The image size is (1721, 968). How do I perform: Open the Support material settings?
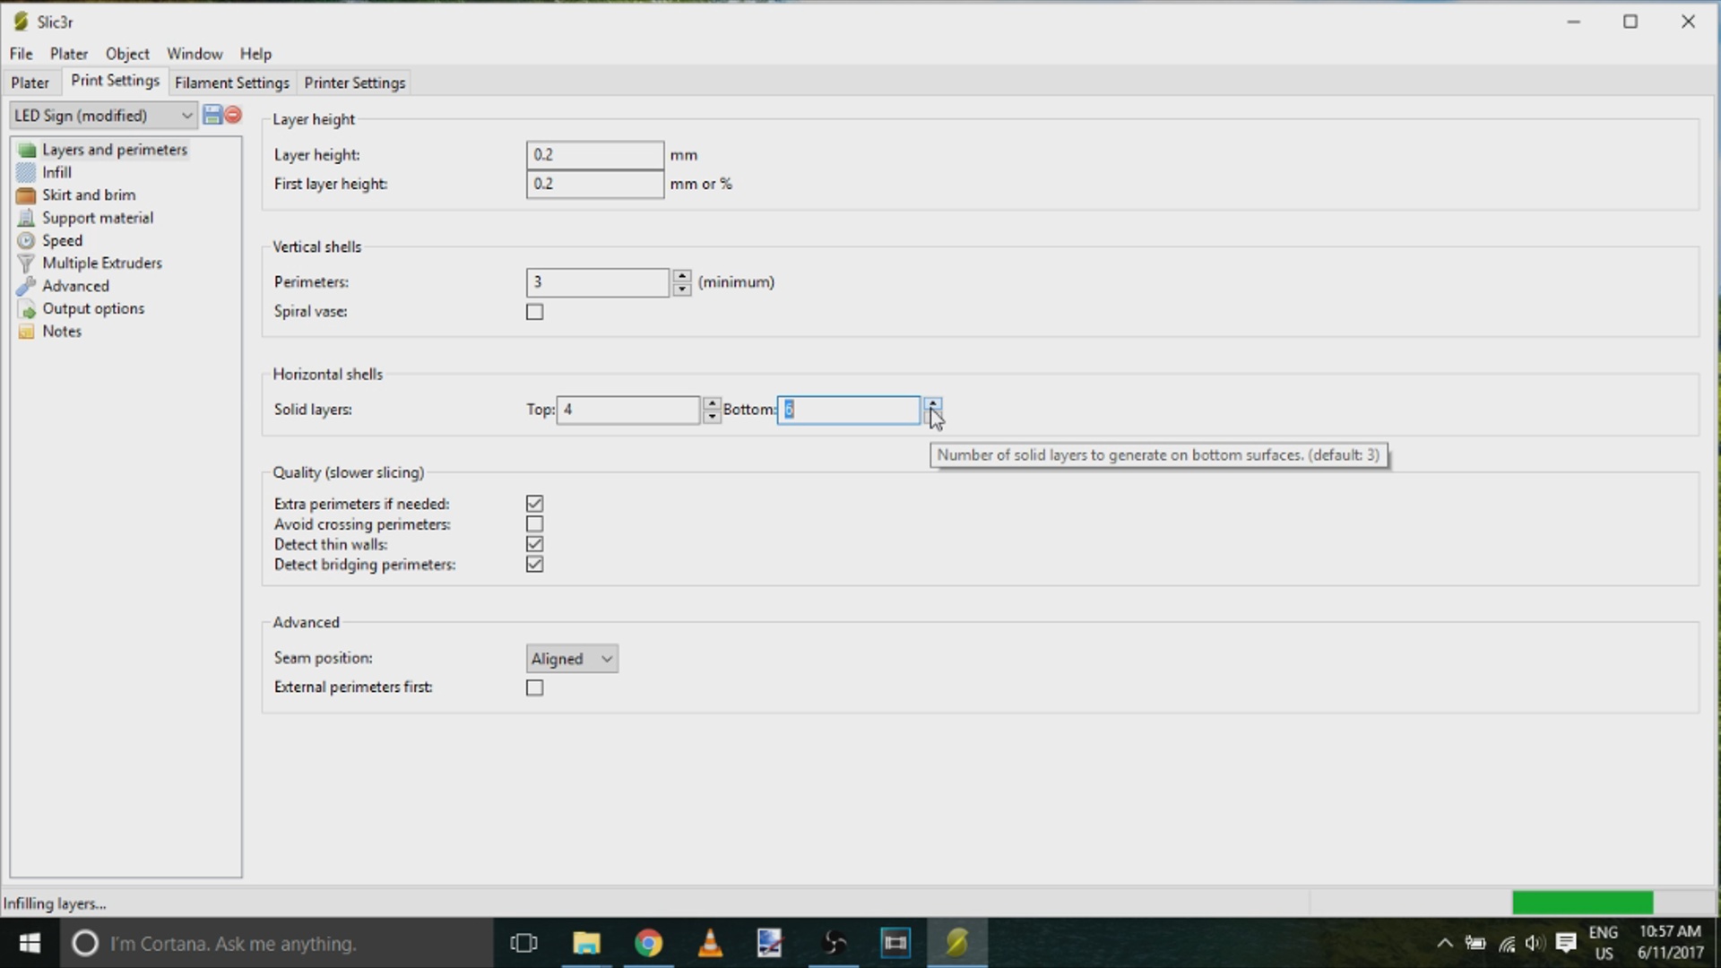point(97,218)
